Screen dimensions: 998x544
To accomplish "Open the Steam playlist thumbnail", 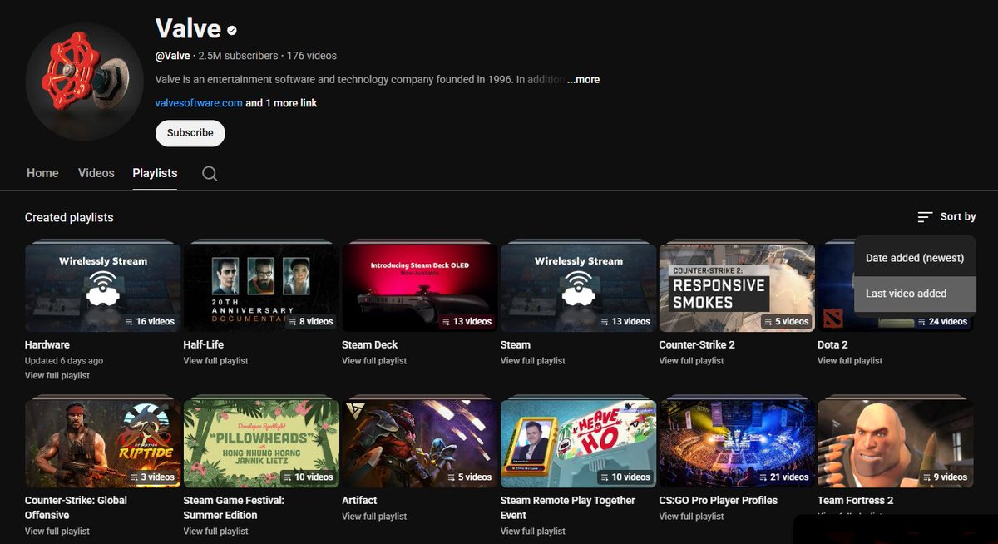I will click(x=578, y=288).
